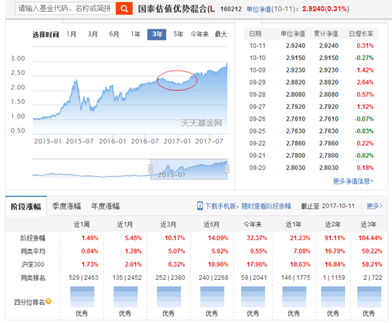Click the 近3年 quartile ranking bar

369,297
